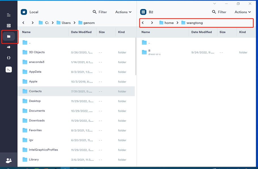This screenshot has width=258, height=169.
Task: Click chevron between Users and genom
Action: coord(74,23)
